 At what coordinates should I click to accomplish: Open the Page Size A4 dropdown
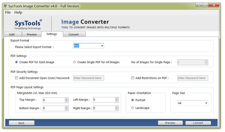tap(192, 103)
